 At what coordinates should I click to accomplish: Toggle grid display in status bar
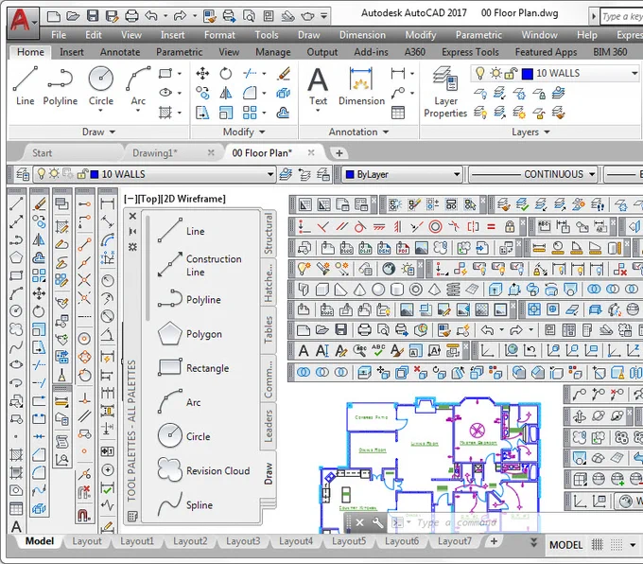click(x=597, y=545)
